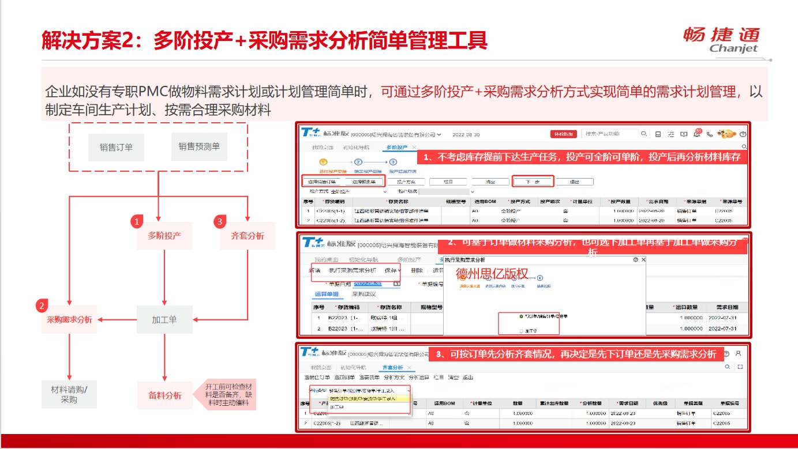Click user profile icon in 齐套分析 screenshot header

[x=738, y=353]
